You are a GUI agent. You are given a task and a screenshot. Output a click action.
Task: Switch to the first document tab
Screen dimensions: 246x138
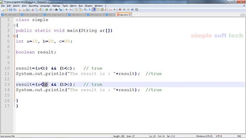coord(10,15)
